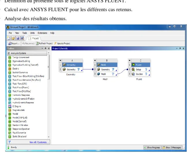
Task: Click Random Vibration in Toolbox
Action: (x=20, y=125)
